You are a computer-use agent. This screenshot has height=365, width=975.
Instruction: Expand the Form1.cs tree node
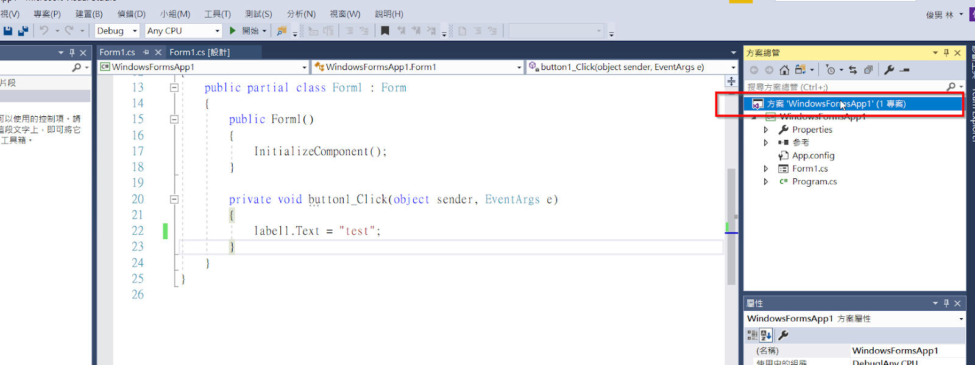click(x=766, y=169)
